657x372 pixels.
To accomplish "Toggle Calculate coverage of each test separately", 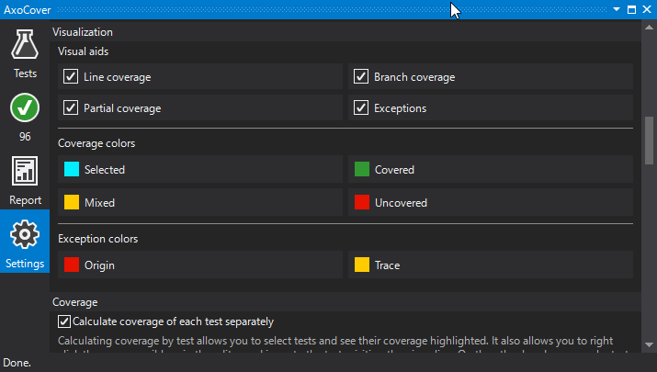I will pos(63,321).
